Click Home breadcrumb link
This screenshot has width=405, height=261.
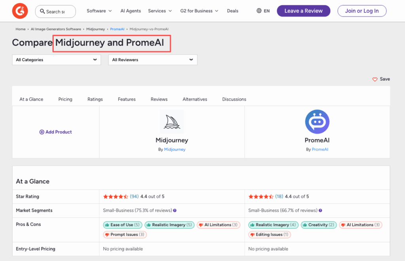21,29
